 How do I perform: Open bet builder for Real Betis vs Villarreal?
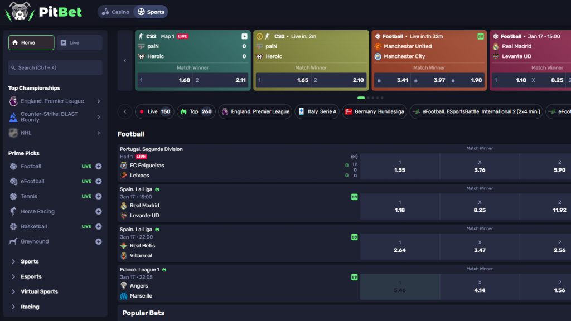pos(354,237)
